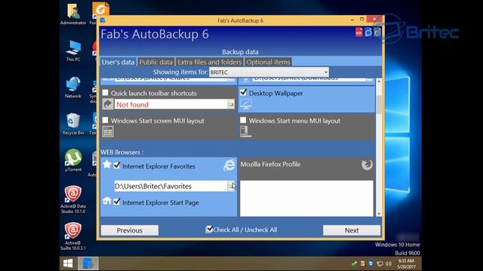Viewport: 483px width, 271px height.
Task: Uncheck Desktop Wallpaper checkbox
Action: click(x=243, y=92)
